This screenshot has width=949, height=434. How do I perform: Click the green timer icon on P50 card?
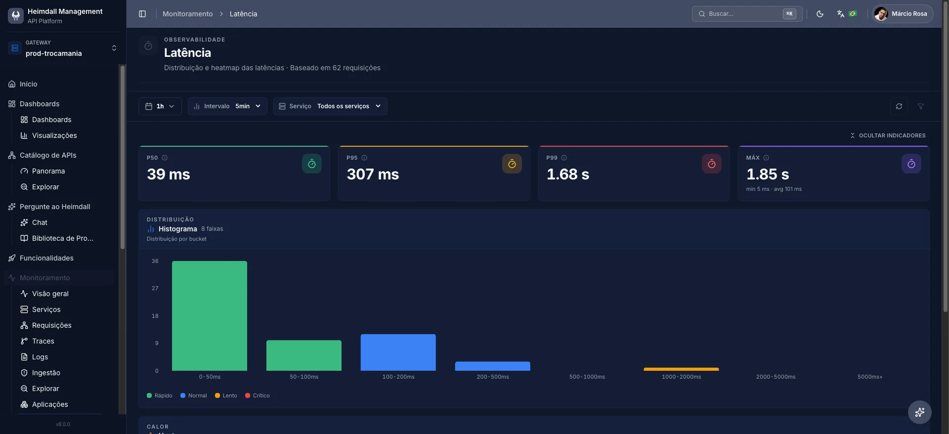pyautogui.click(x=312, y=164)
